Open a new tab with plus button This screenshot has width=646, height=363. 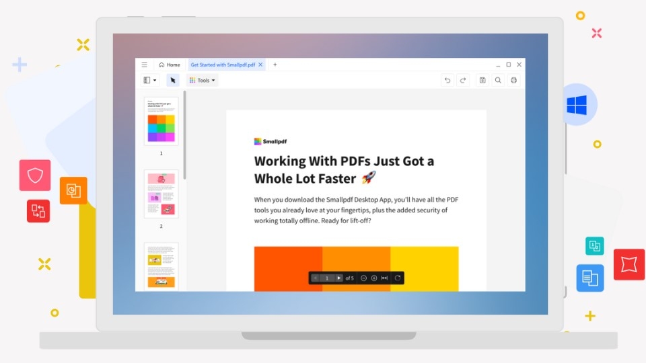(275, 65)
